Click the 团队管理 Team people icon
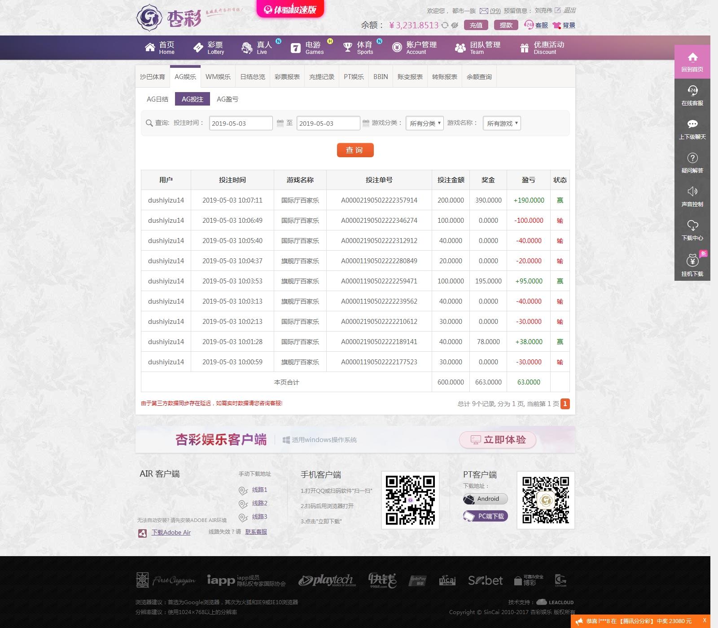The height and width of the screenshot is (628, 718). pos(460,48)
